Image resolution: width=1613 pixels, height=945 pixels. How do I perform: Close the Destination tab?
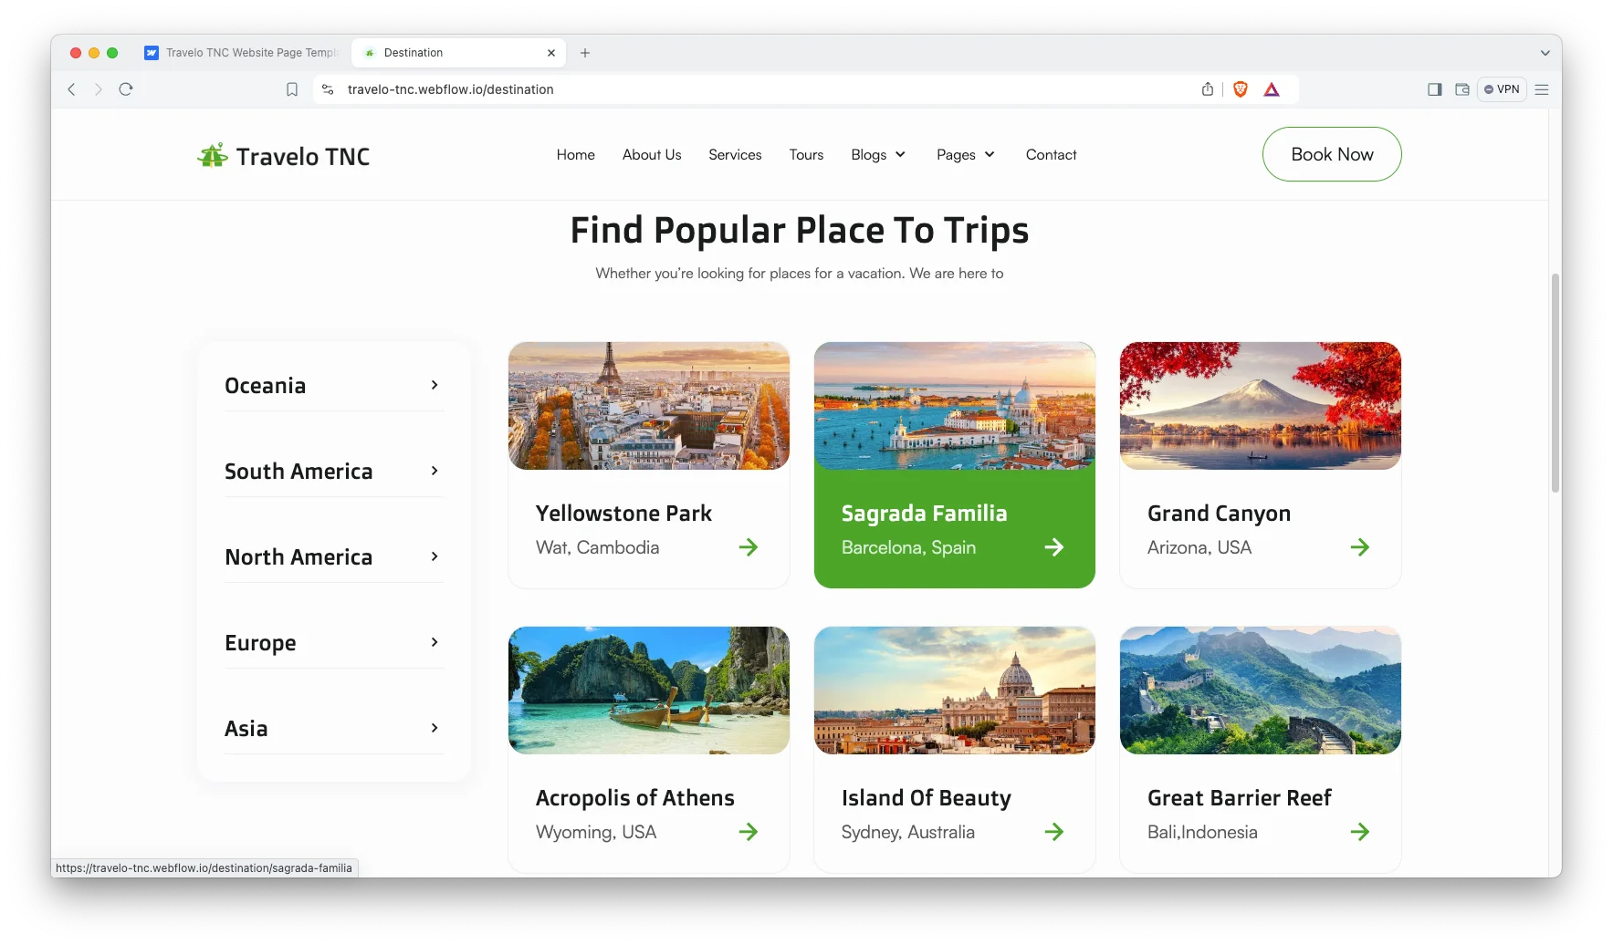(551, 53)
